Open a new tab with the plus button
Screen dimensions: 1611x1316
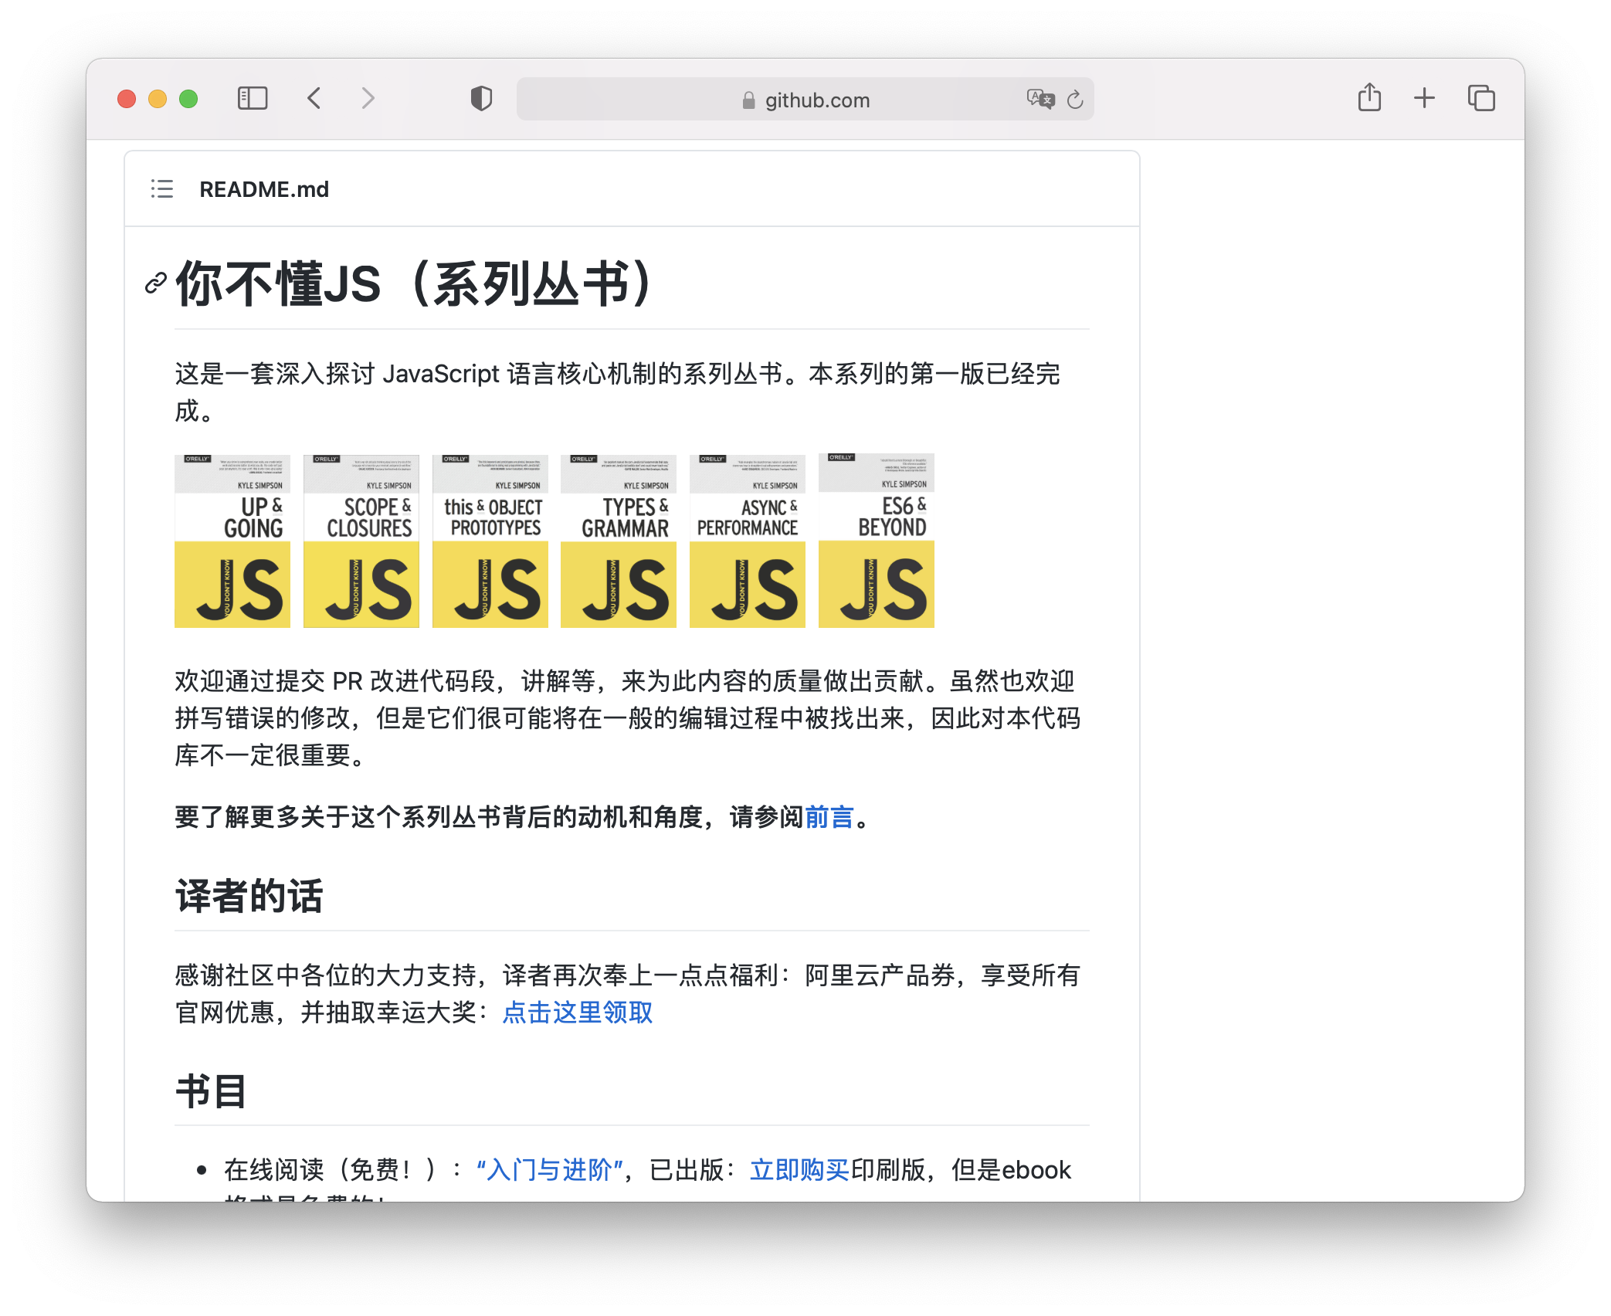tap(1425, 99)
